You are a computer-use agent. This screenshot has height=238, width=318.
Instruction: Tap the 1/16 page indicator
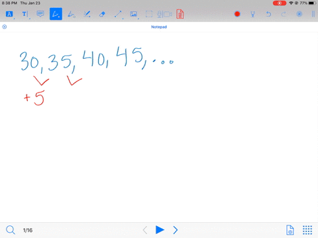28,230
